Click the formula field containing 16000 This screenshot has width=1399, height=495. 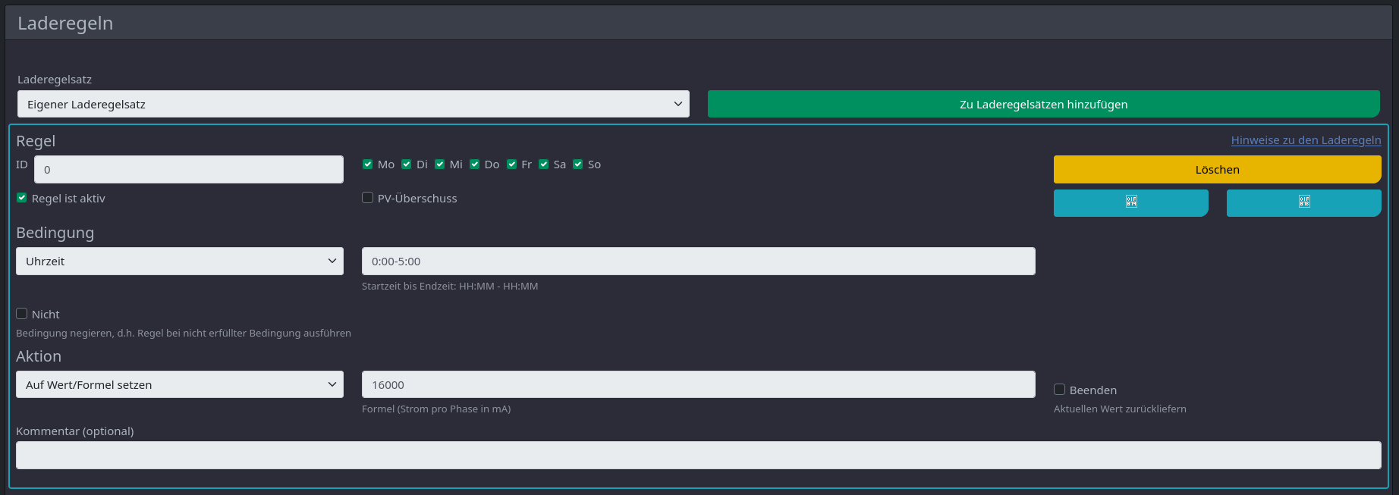698,384
